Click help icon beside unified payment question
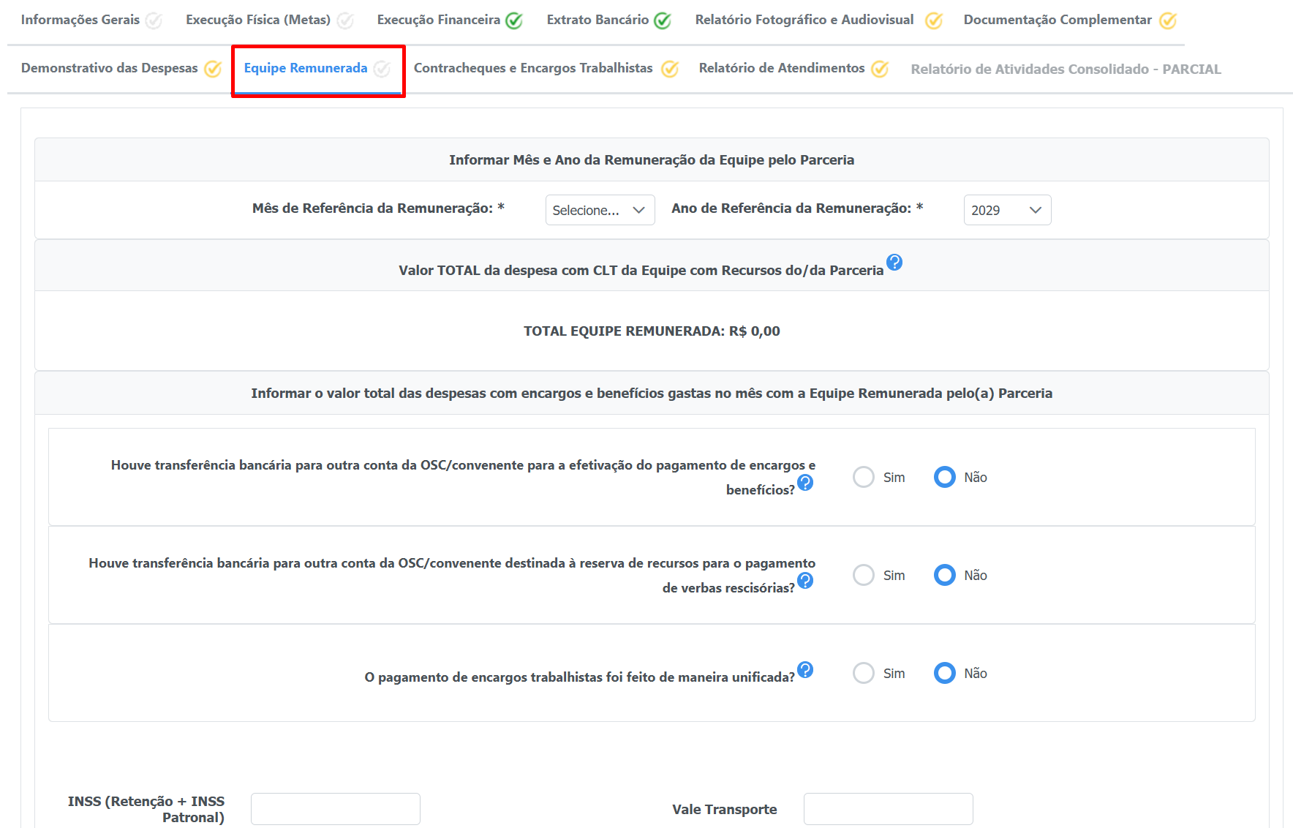This screenshot has height=828, width=1293. [x=805, y=670]
